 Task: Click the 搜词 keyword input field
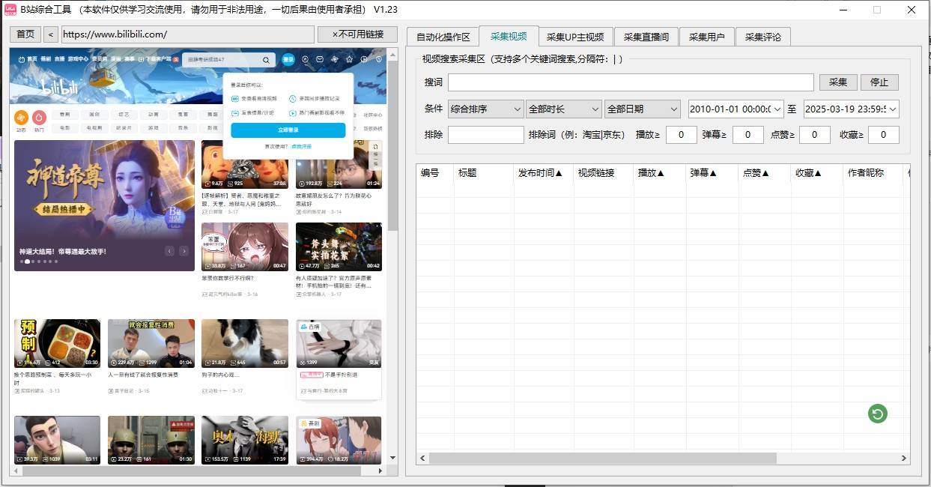[630, 82]
